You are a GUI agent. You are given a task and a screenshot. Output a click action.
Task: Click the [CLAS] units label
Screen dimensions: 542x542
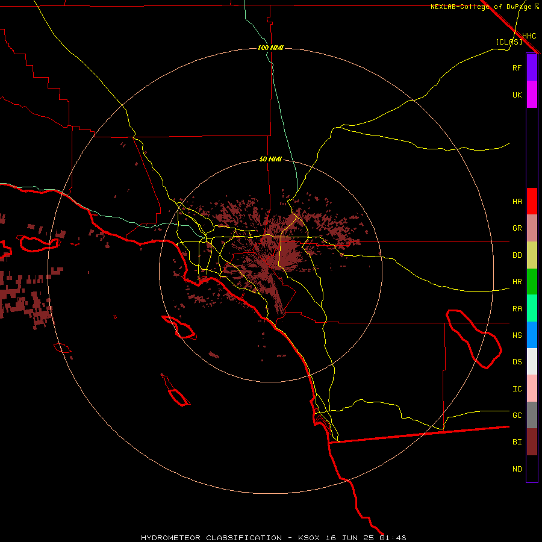click(x=509, y=42)
